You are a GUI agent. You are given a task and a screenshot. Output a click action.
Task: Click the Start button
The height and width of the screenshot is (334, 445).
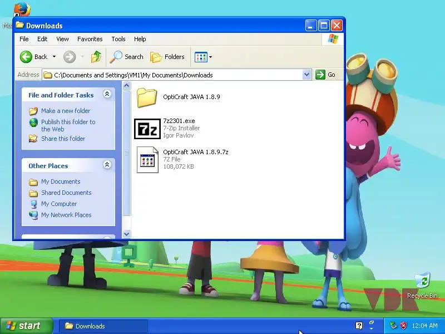tap(27, 326)
